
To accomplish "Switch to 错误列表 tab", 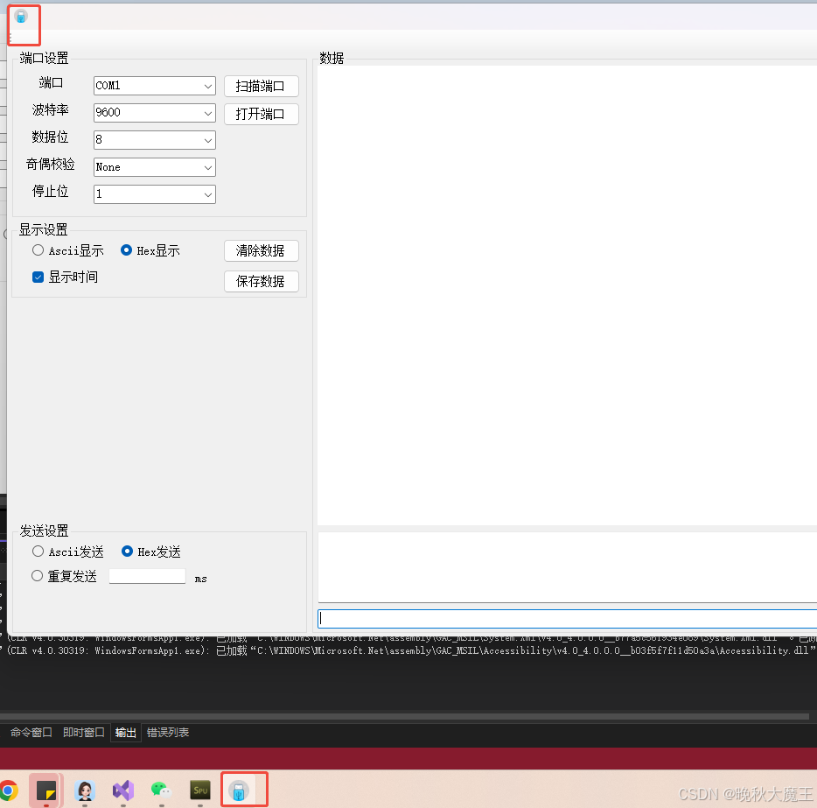I will tap(168, 733).
